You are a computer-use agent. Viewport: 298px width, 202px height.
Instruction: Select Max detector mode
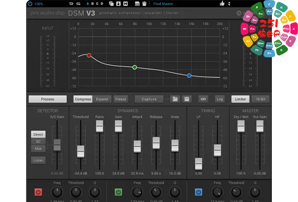pyautogui.click(x=38, y=149)
